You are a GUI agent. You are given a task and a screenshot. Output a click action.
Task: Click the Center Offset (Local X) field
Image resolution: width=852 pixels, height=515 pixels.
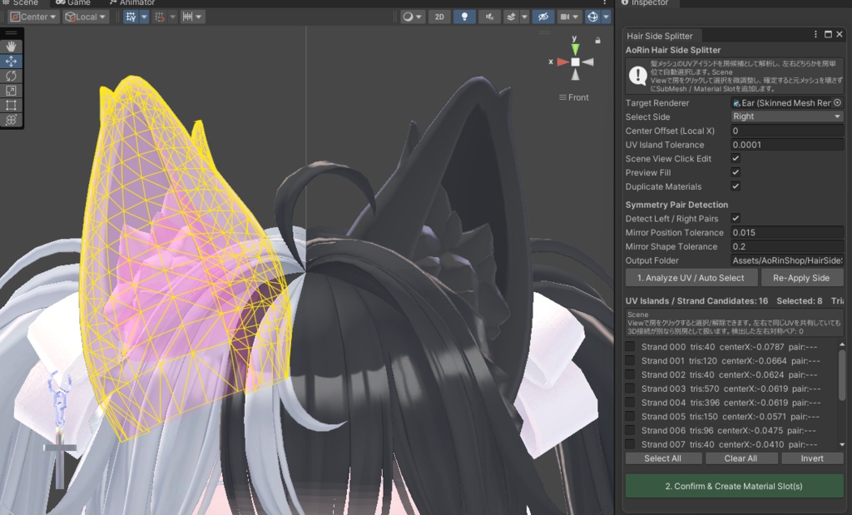787,131
